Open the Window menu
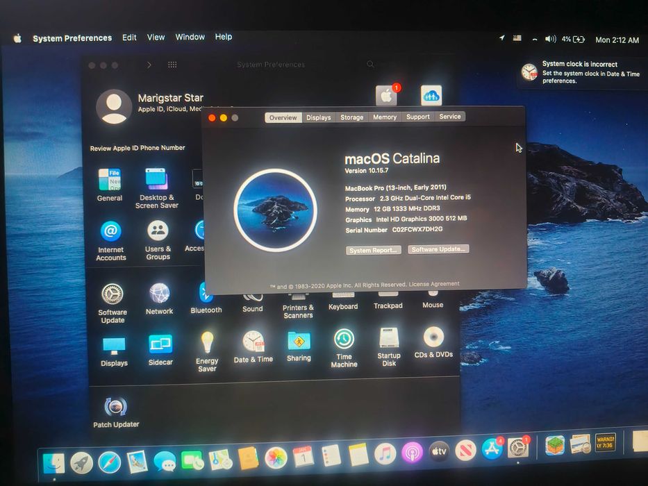The width and height of the screenshot is (648, 486). tap(190, 37)
